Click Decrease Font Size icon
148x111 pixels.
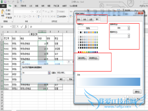(40, 12)
